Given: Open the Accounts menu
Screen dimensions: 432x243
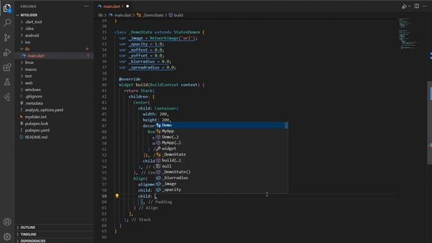Looking at the screenshot, I should click(x=7, y=222).
